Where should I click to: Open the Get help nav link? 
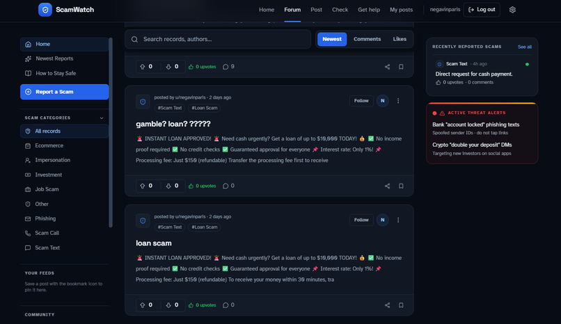(x=369, y=10)
